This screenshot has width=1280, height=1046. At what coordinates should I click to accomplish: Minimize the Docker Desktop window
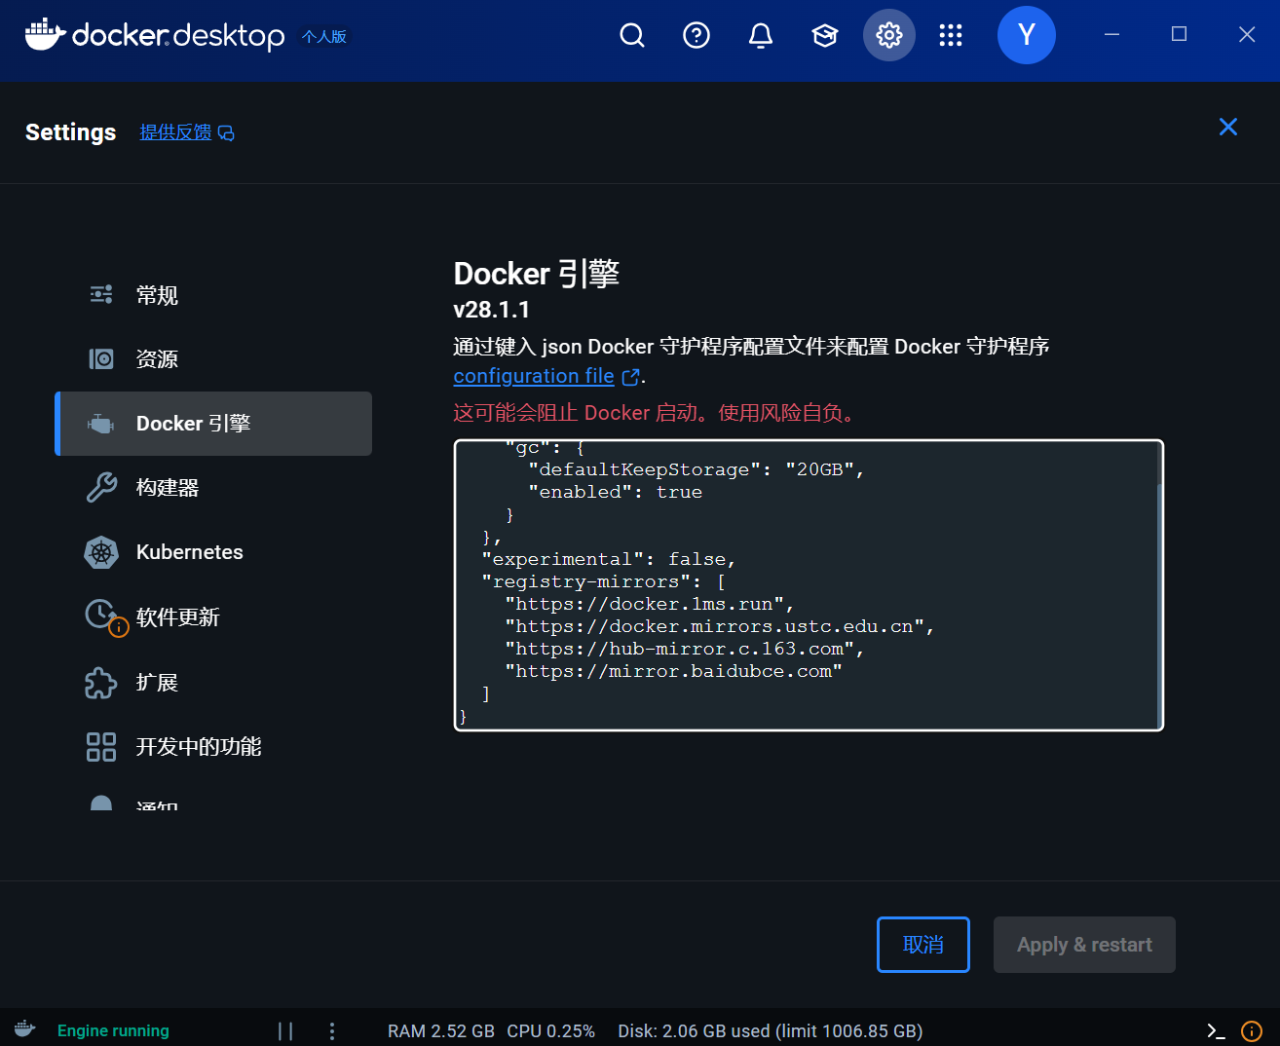click(1111, 35)
